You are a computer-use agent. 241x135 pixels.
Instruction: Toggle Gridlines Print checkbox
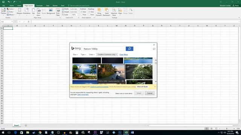tap(81, 15)
